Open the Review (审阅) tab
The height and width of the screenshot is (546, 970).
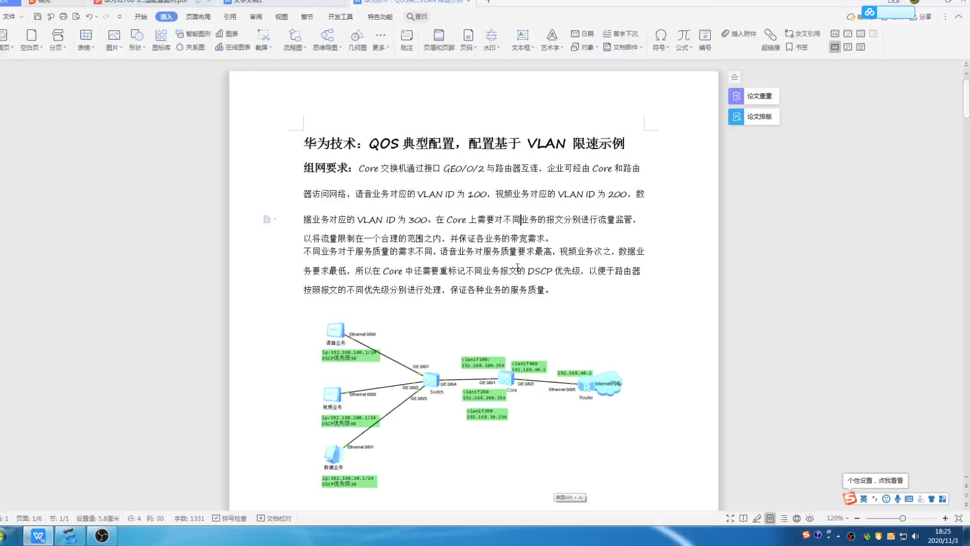coord(256,17)
